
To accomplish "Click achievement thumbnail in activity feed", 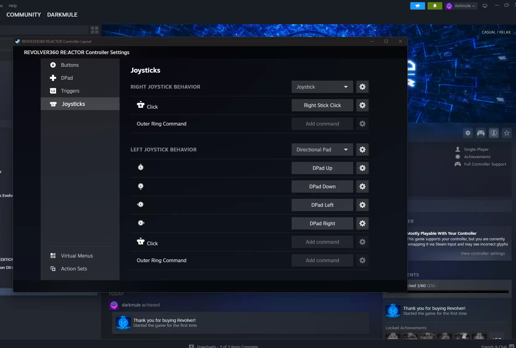I will [123, 323].
